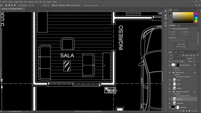
Task: Click Lock all padlock icon
Action: point(182,62)
